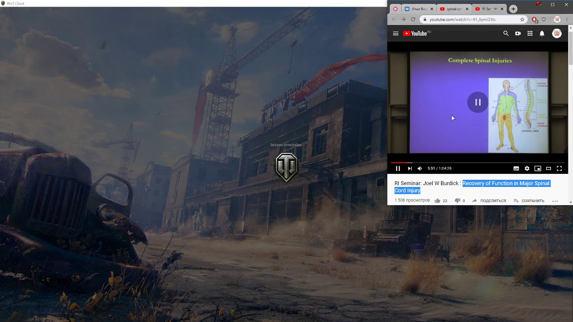
Task: Toggle subtitles in the video player
Action: click(x=516, y=169)
